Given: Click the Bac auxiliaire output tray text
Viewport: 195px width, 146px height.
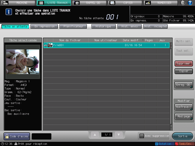Looking at the screenshot, I should [x=18, y=114].
